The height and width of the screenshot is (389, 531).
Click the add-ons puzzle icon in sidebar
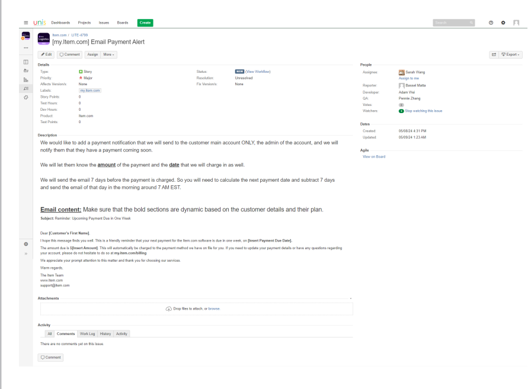point(25,97)
